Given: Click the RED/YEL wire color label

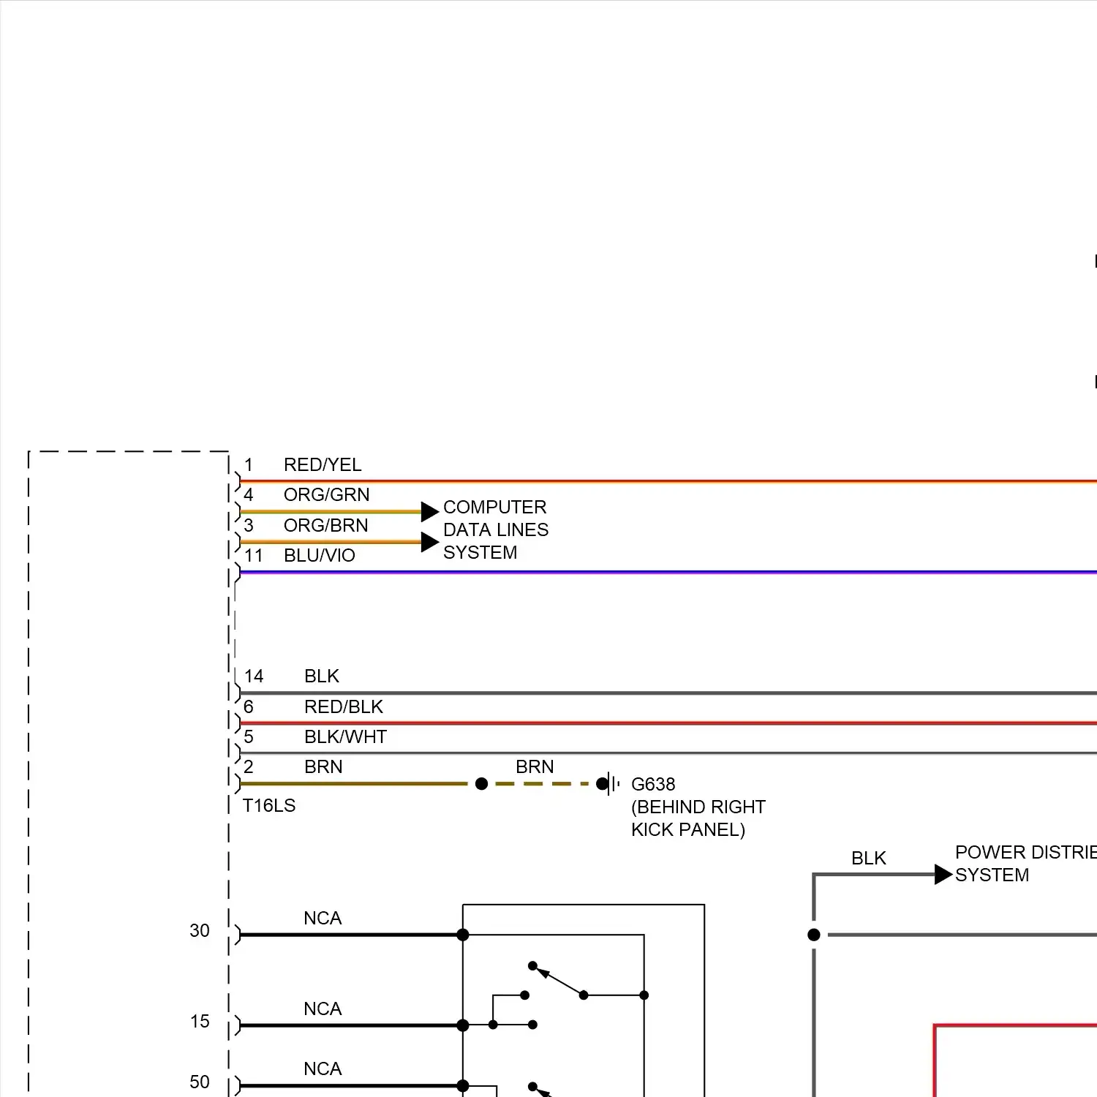Looking at the screenshot, I should point(323,465).
